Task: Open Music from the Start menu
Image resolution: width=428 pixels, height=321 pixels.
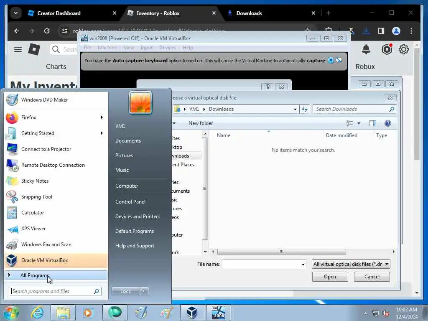Action: pyautogui.click(x=122, y=170)
